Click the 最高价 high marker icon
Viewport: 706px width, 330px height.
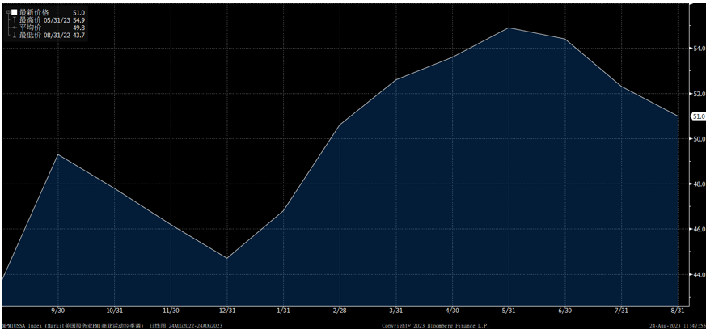tap(14, 21)
